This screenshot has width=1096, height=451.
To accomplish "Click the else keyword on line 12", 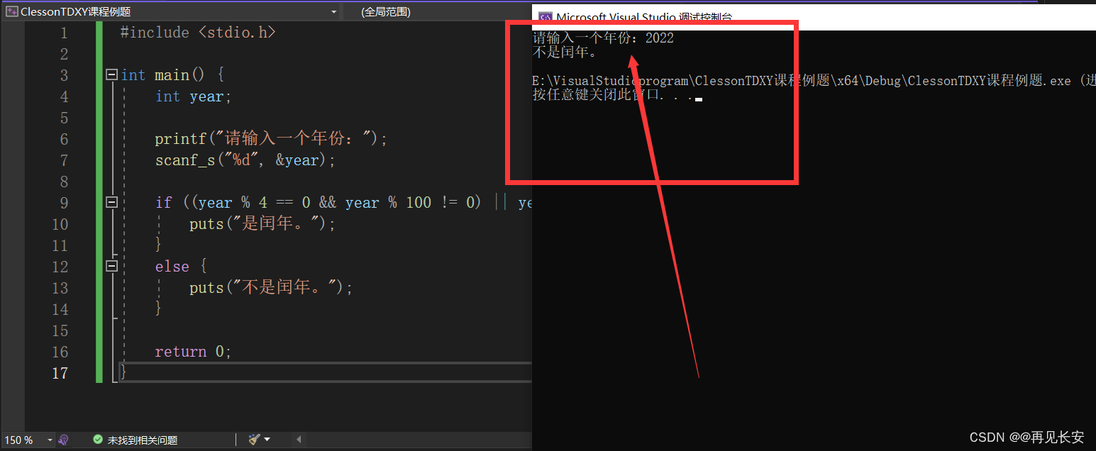I will (172, 267).
